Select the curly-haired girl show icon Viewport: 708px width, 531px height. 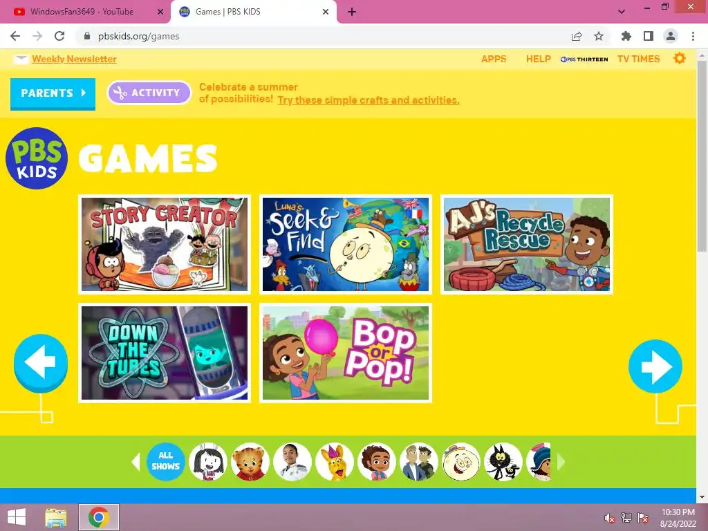tap(377, 461)
